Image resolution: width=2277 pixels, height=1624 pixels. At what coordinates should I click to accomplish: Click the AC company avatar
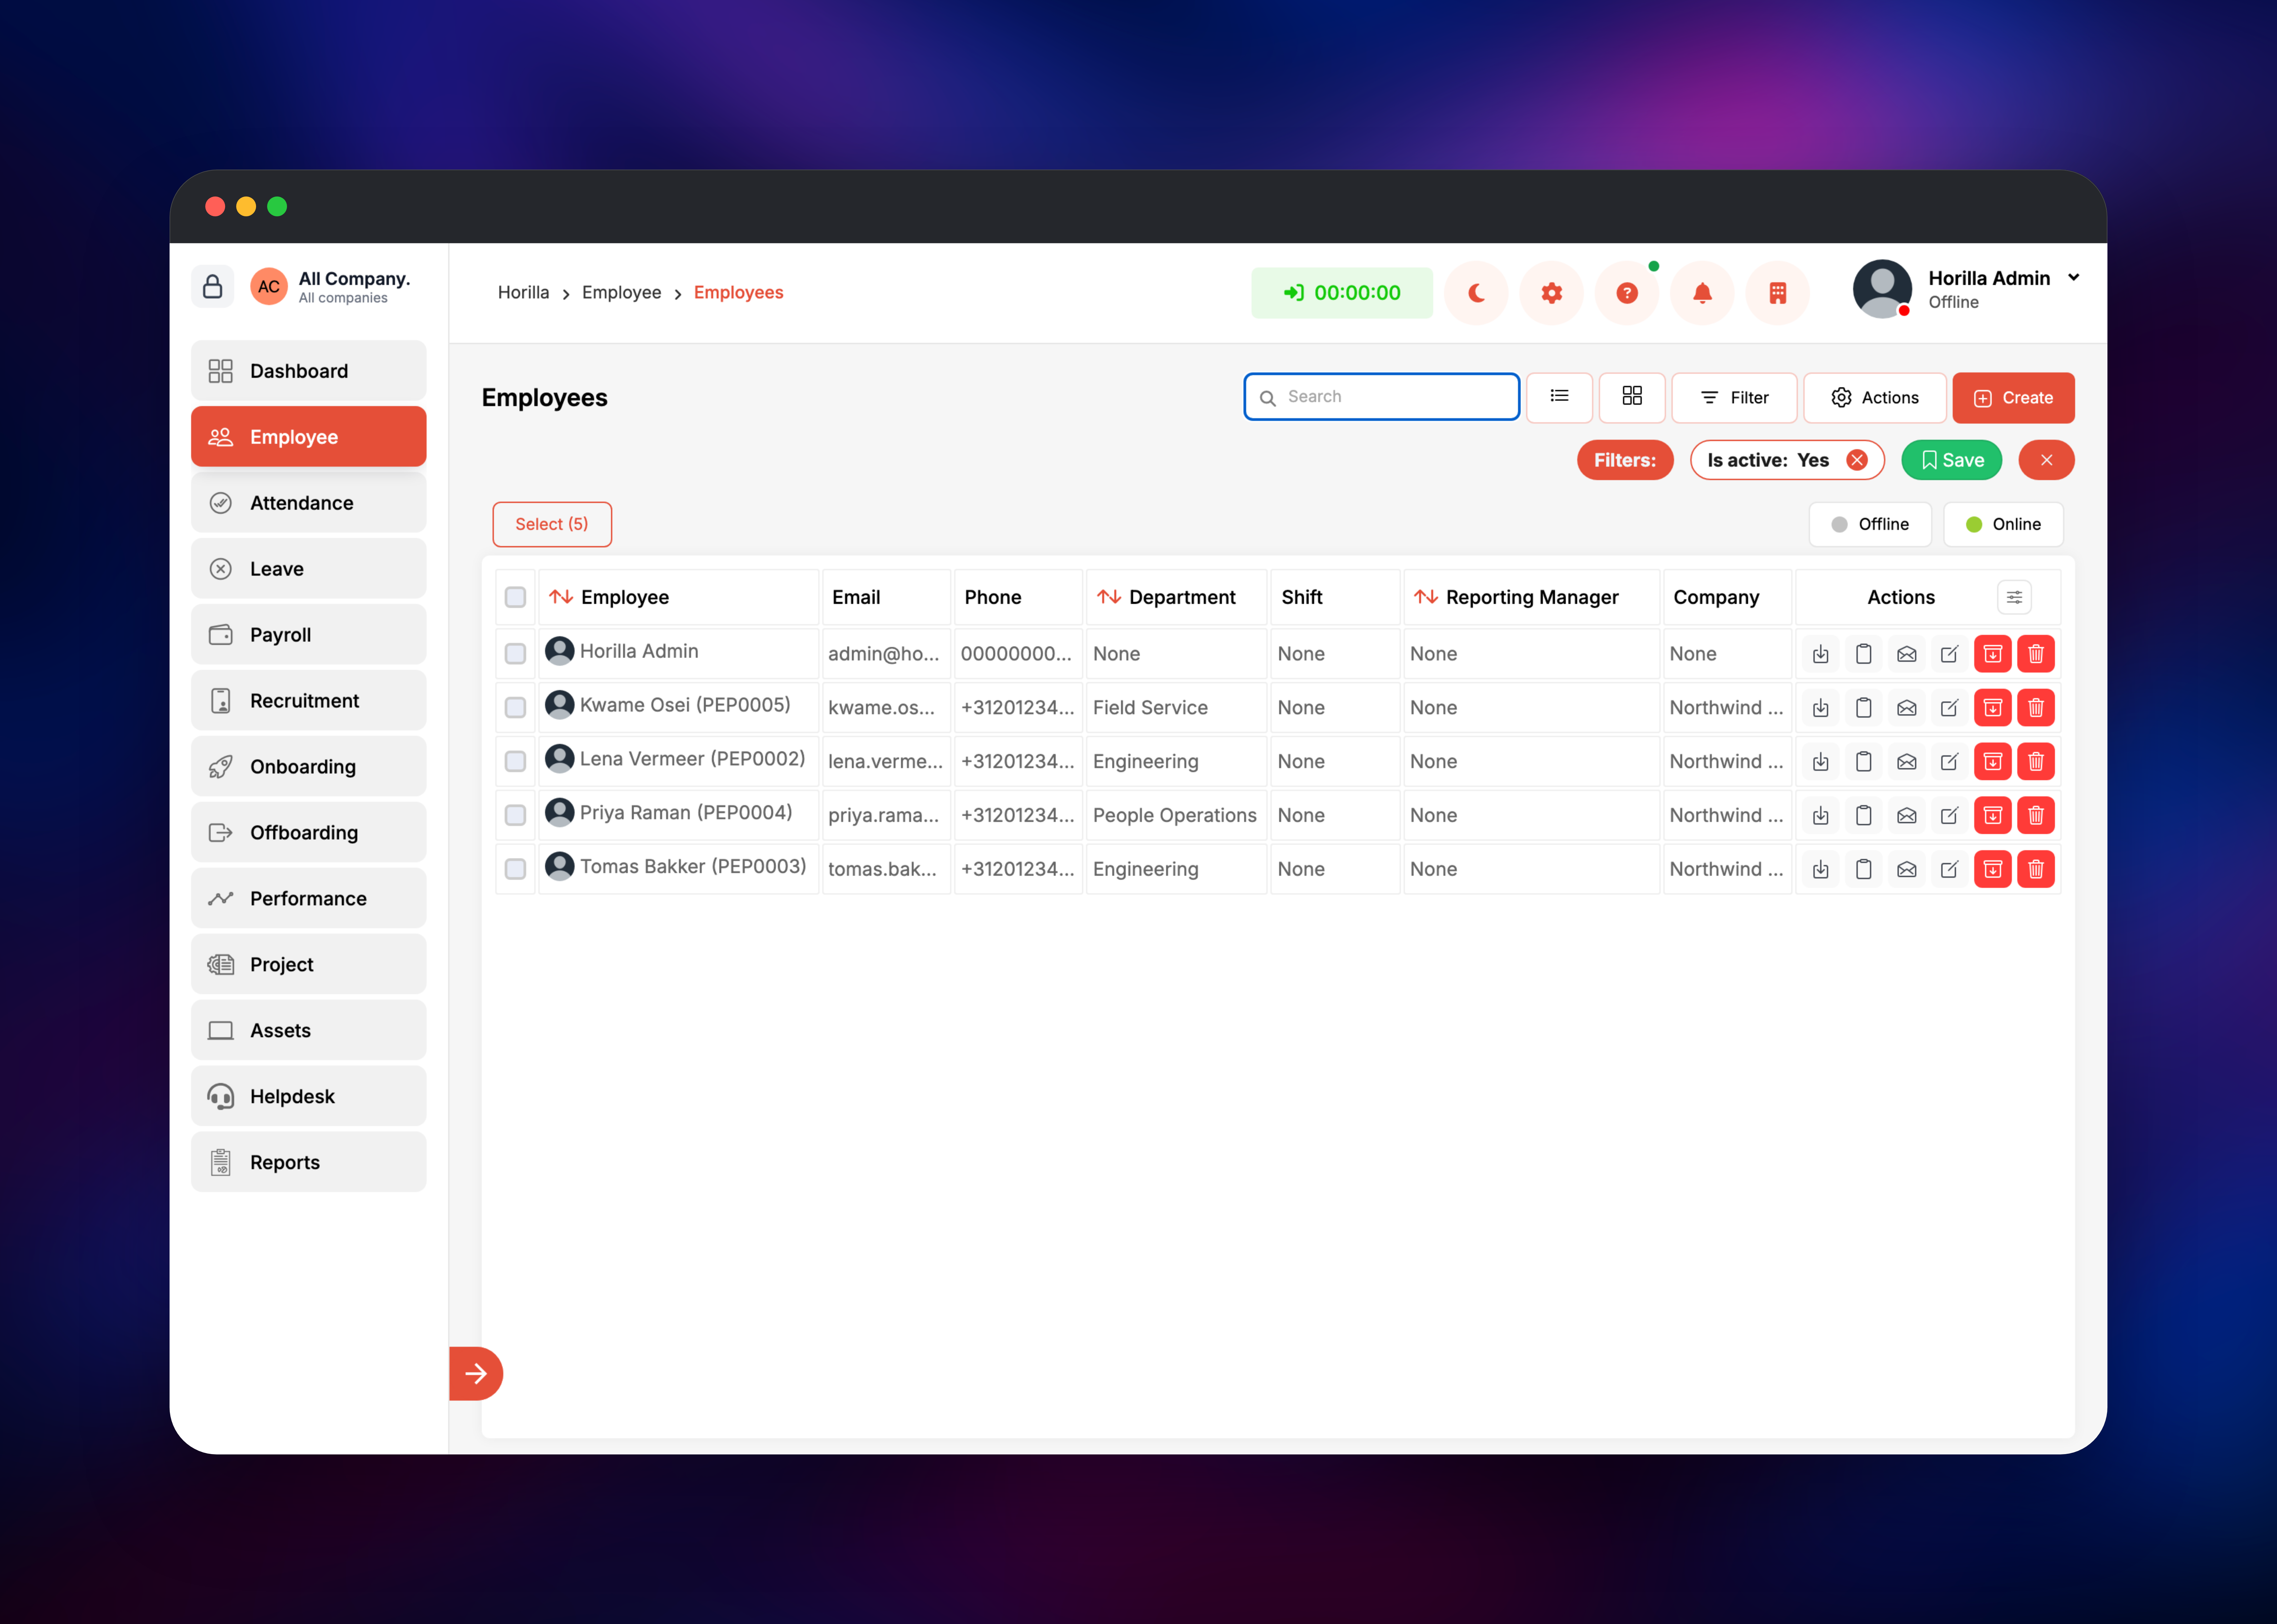tap(269, 287)
